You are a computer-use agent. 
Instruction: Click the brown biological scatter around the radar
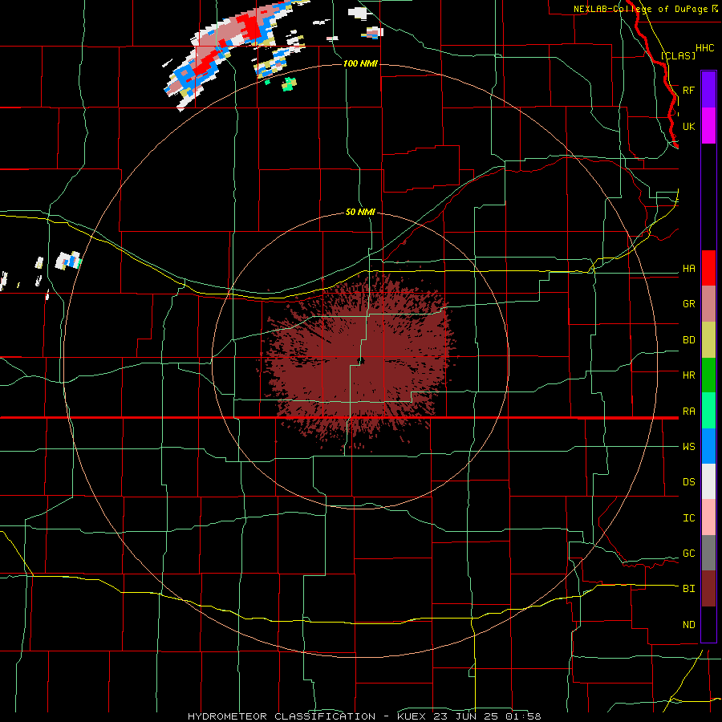(357, 359)
